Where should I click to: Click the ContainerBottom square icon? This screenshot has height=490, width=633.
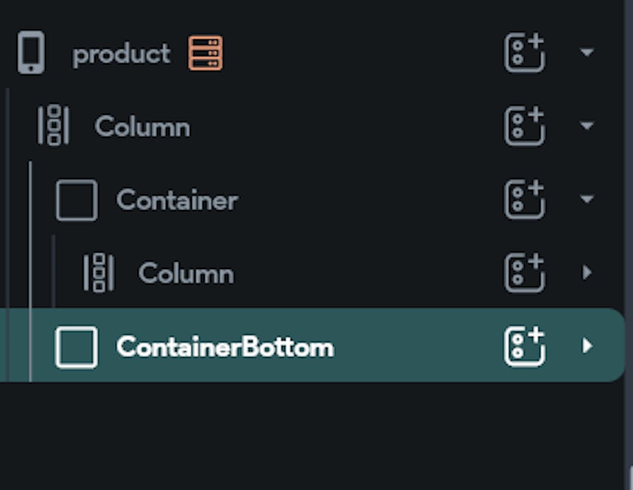pyautogui.click(x=77, y=347)
